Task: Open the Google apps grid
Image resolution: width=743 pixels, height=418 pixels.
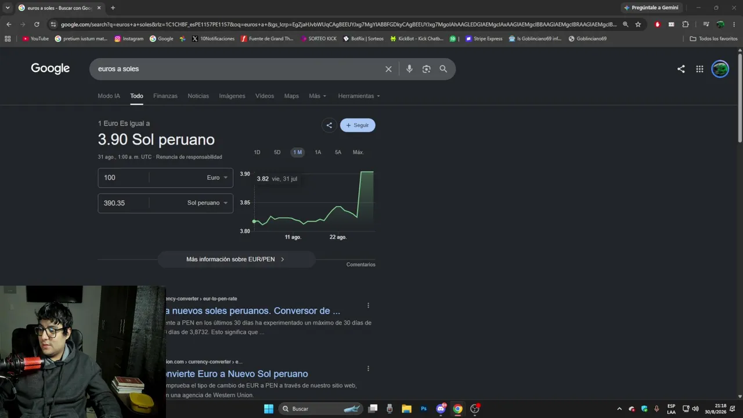Action: (x=699, y=69)
